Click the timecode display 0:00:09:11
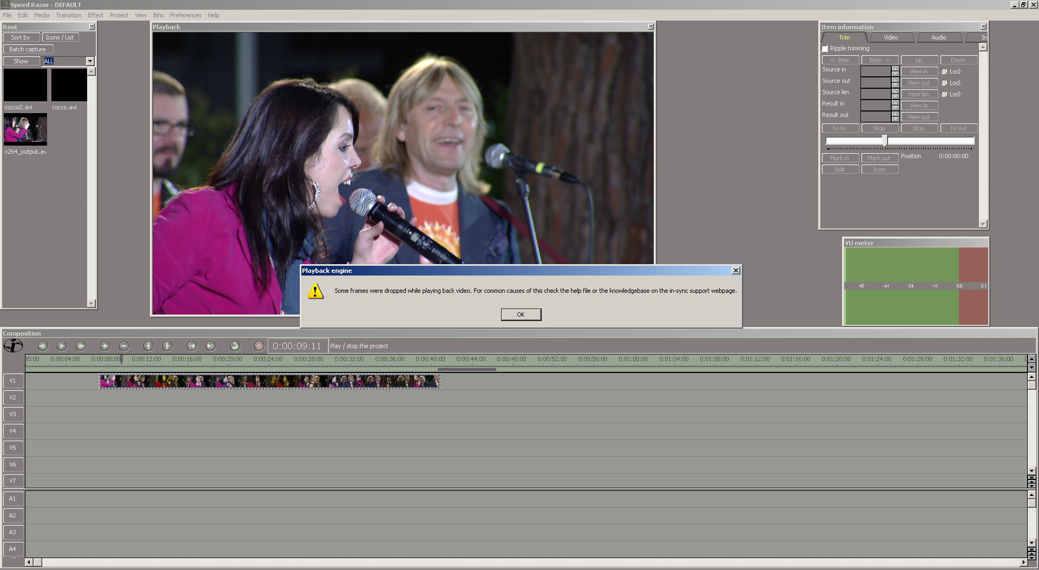Screen dimensions: 1039x570 tap(297, 346)
